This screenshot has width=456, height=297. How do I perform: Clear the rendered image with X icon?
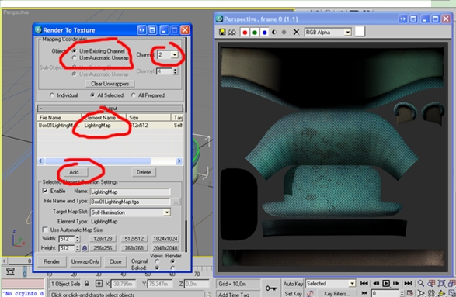296,32
